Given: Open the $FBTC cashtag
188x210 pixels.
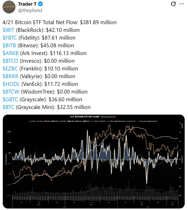Looking at the screenshot, I should [x=10, y=38].
